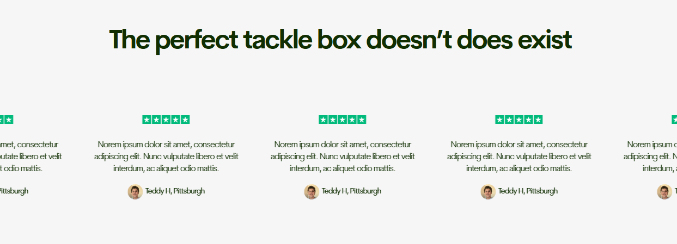Image resolution: width=677 pixels, height=244 pixels.
Task: Click the cut-off star rating at the right edge
Action: 674,120
